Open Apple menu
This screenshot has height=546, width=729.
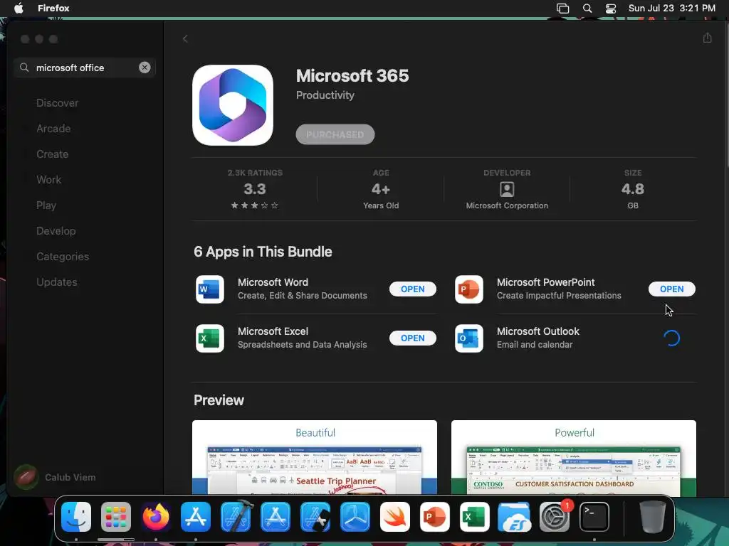tap(19, 8)
